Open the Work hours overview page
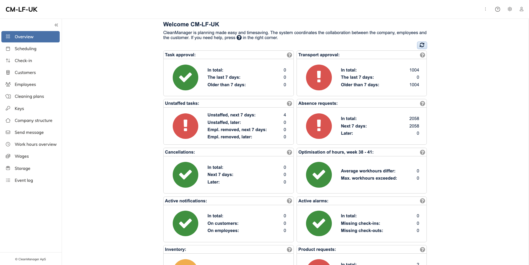 coord(36,144)
